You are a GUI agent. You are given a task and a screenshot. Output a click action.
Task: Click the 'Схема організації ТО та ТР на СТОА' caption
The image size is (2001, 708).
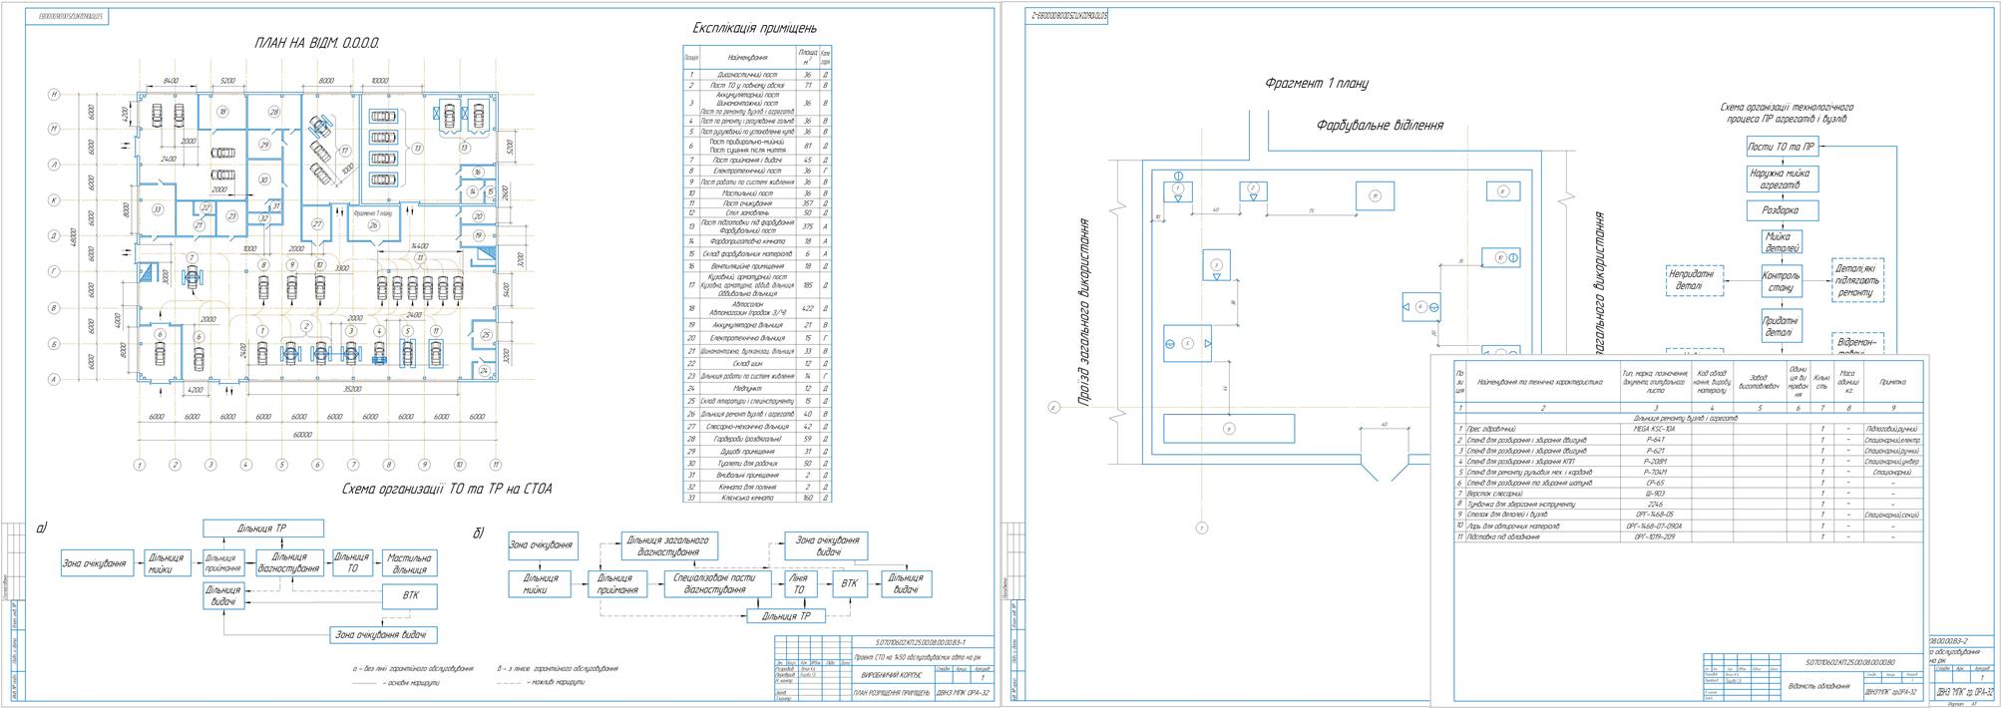446,489
